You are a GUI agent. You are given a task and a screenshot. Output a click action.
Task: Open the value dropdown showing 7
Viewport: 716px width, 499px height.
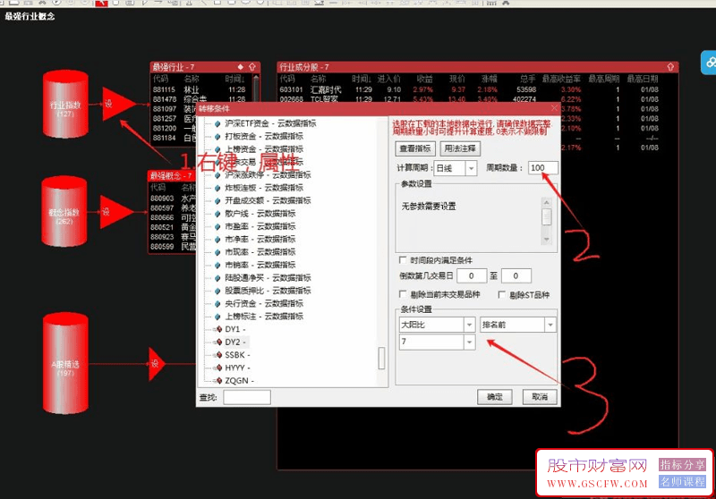click(x=469, y=343)
